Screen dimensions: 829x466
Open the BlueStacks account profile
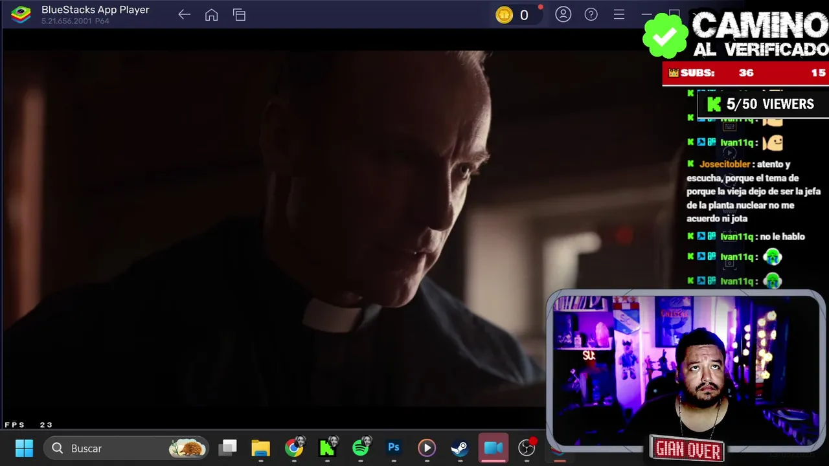point(563,14)
